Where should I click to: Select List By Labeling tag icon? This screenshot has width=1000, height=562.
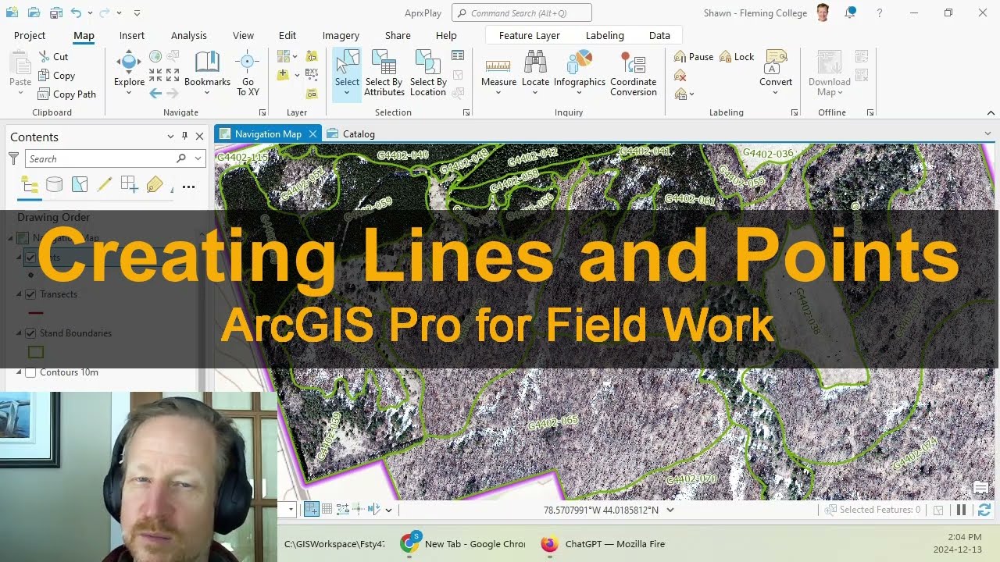pos(155,185)
